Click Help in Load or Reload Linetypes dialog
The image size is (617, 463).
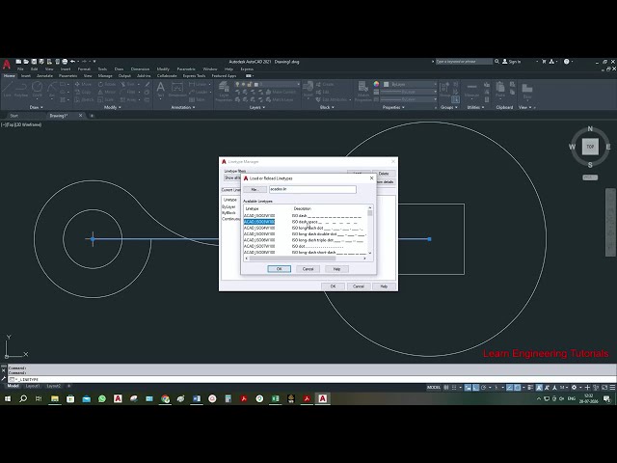[x=336, y=269]
